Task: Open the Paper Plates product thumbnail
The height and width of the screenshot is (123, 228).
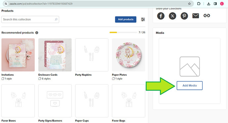Action: (x=129, y=55)
